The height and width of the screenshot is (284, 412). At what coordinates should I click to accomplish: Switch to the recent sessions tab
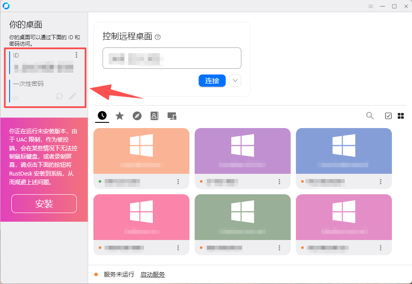[x=102, y=115]
